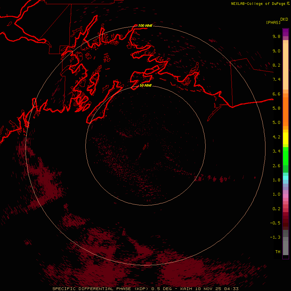Image resolution: width=291 pixels, height=291 pixels.
Task: Click the [PHAS] units label
Action: point(273,22)
